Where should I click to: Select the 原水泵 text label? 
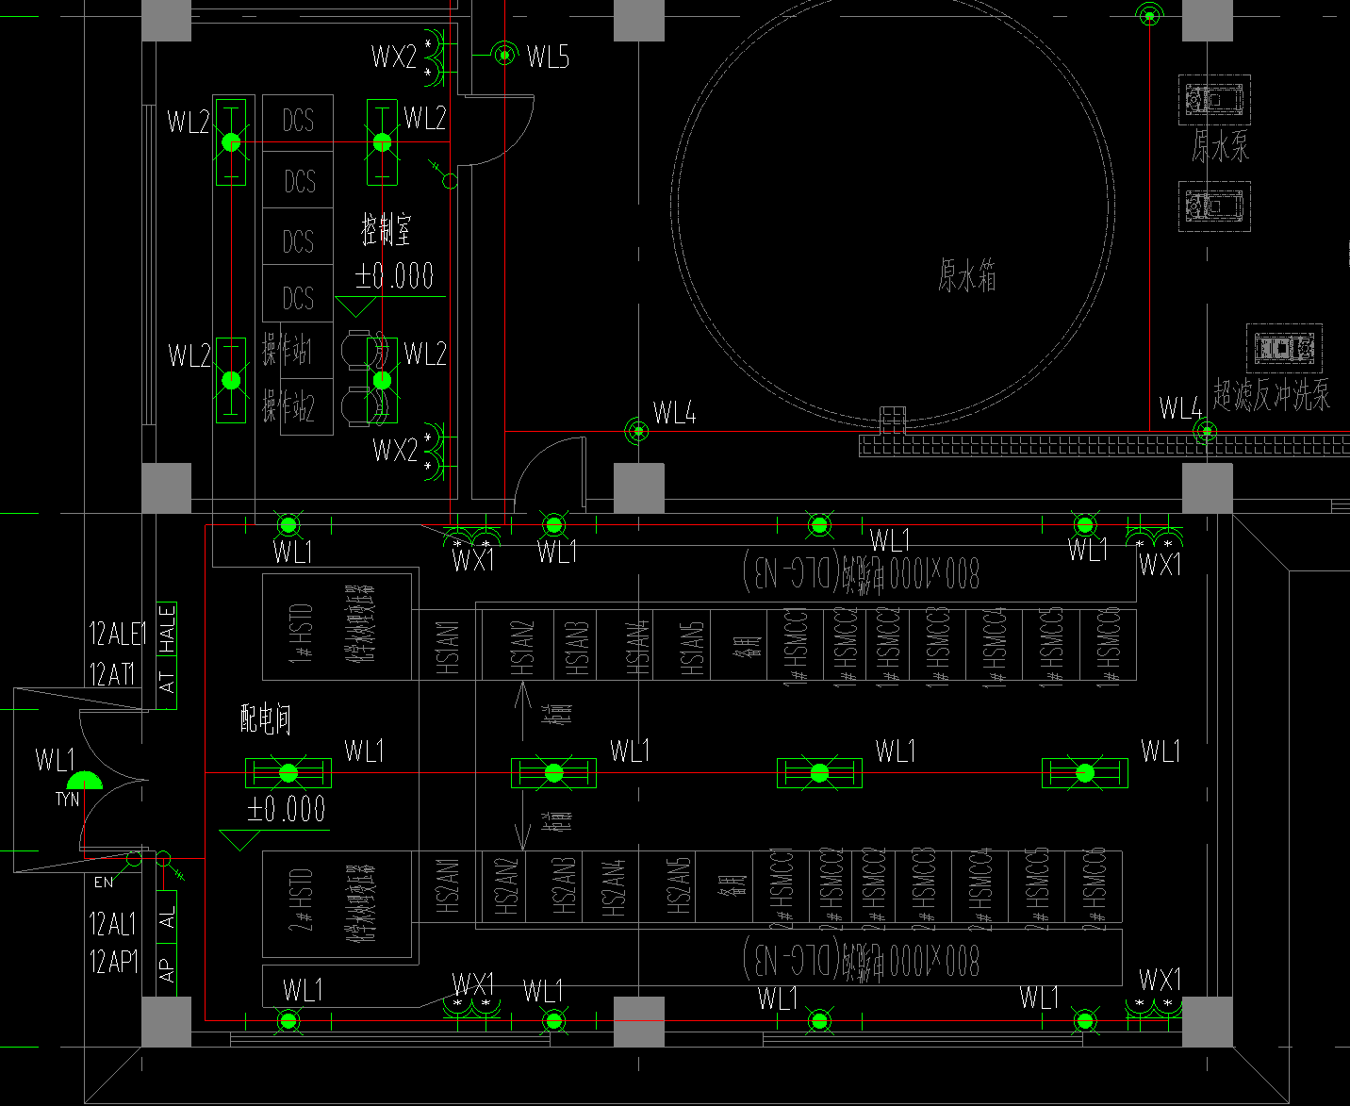click(1220, 147)
